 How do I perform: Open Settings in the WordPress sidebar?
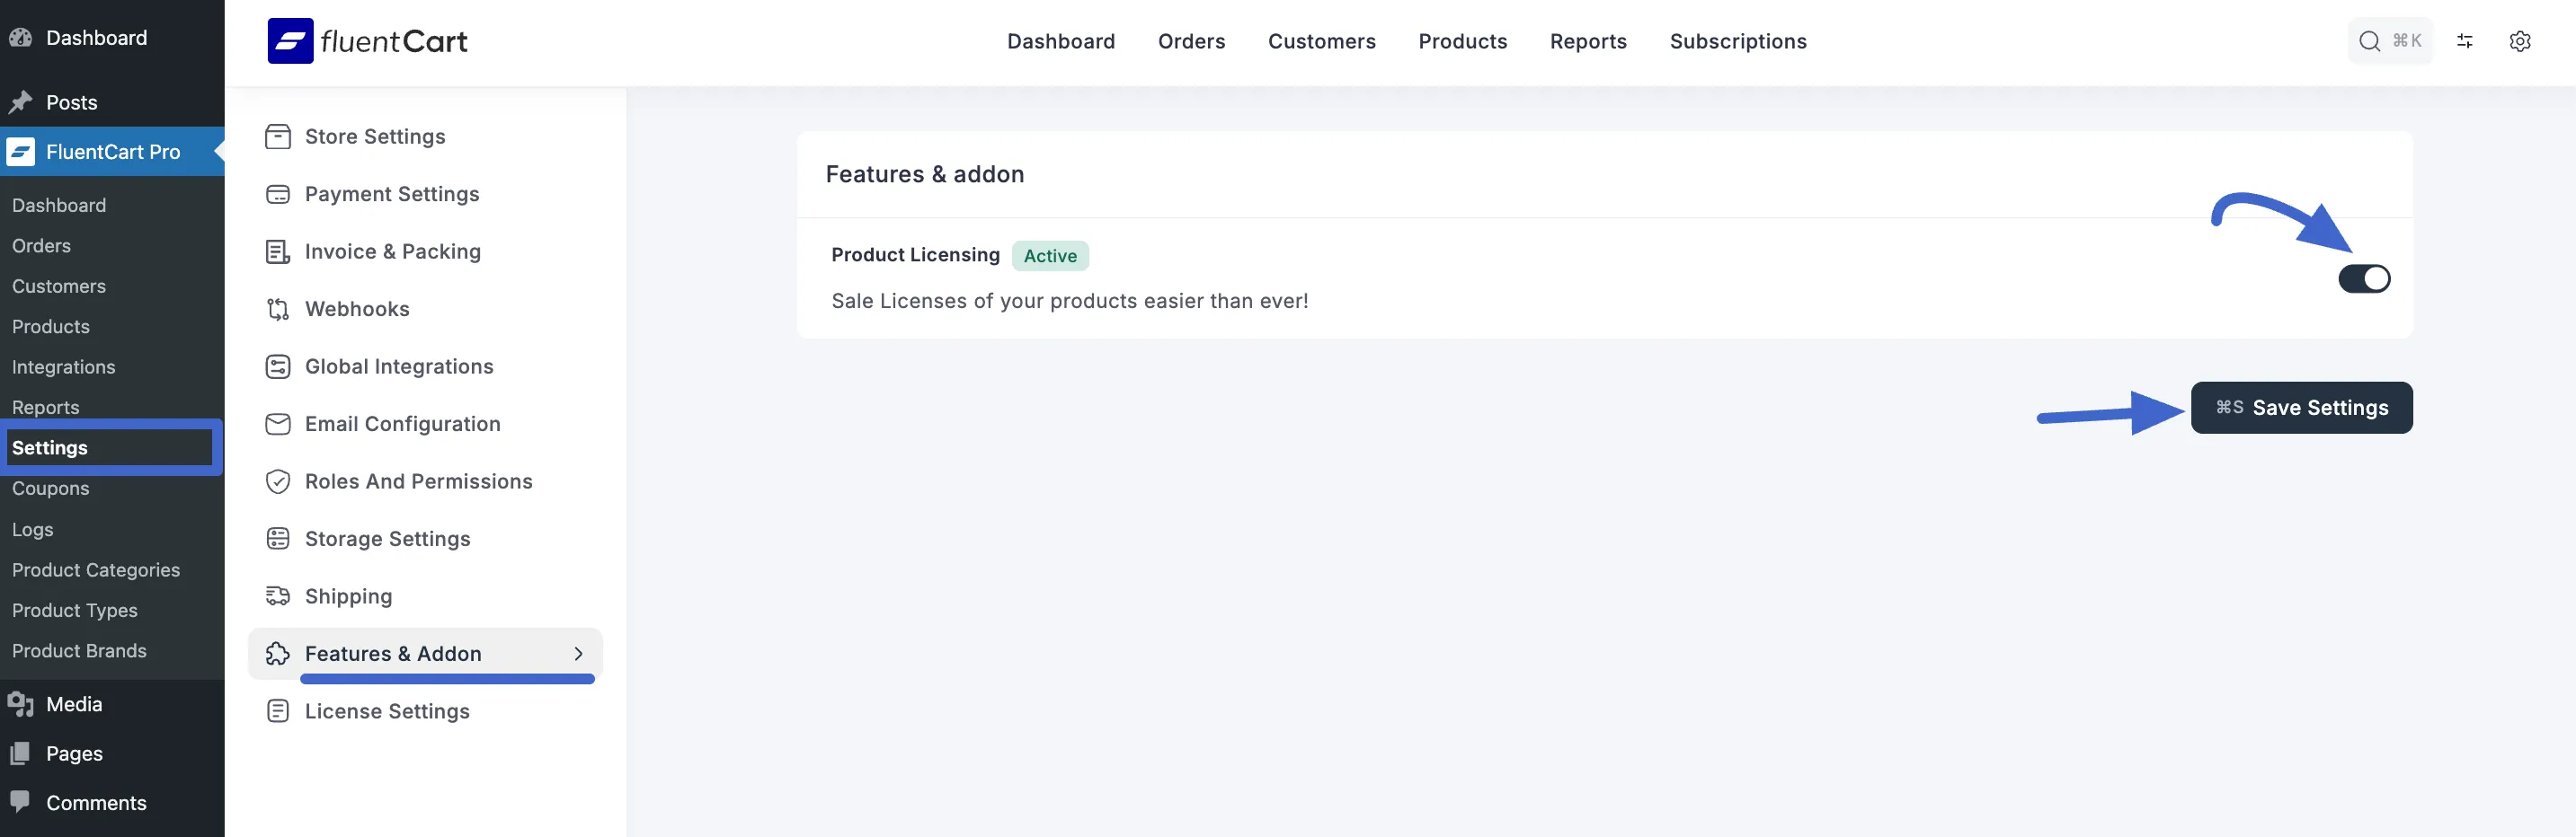[x=49, y=447]
